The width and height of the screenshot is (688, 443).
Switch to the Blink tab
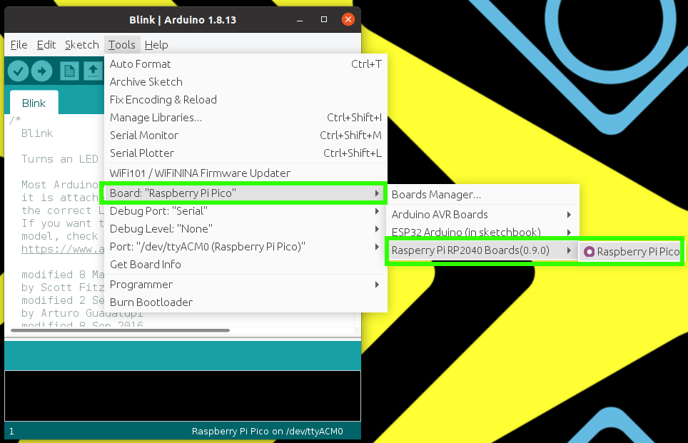pyautogui.click(x=33, y=103)
